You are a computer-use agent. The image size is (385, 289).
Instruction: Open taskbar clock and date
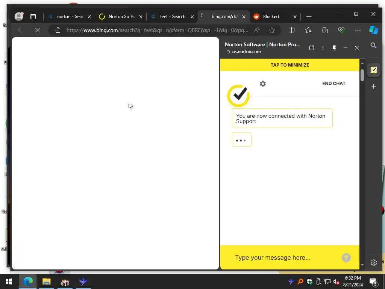[x=353, y=281]
